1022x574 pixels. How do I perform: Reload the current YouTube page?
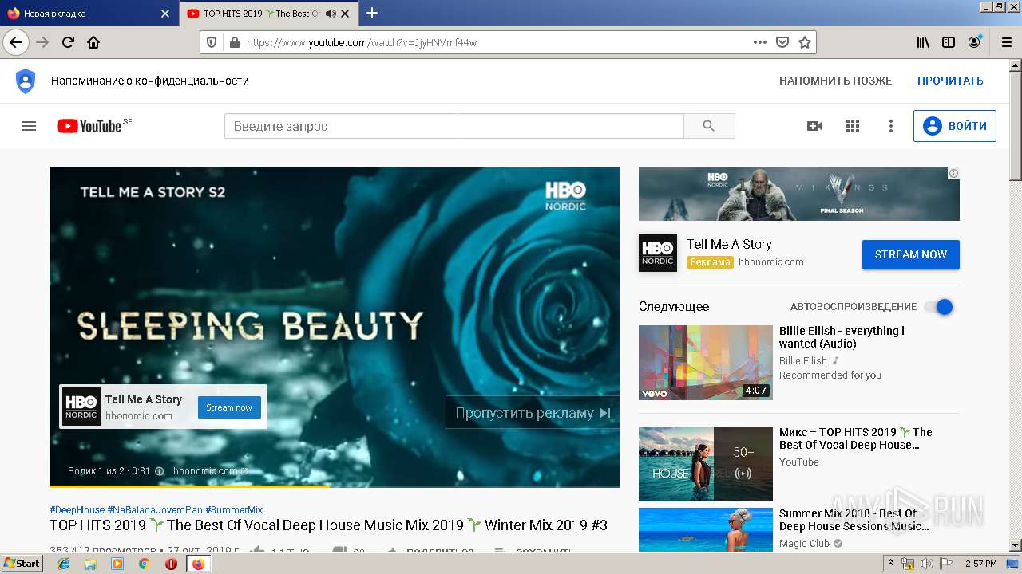68,42
